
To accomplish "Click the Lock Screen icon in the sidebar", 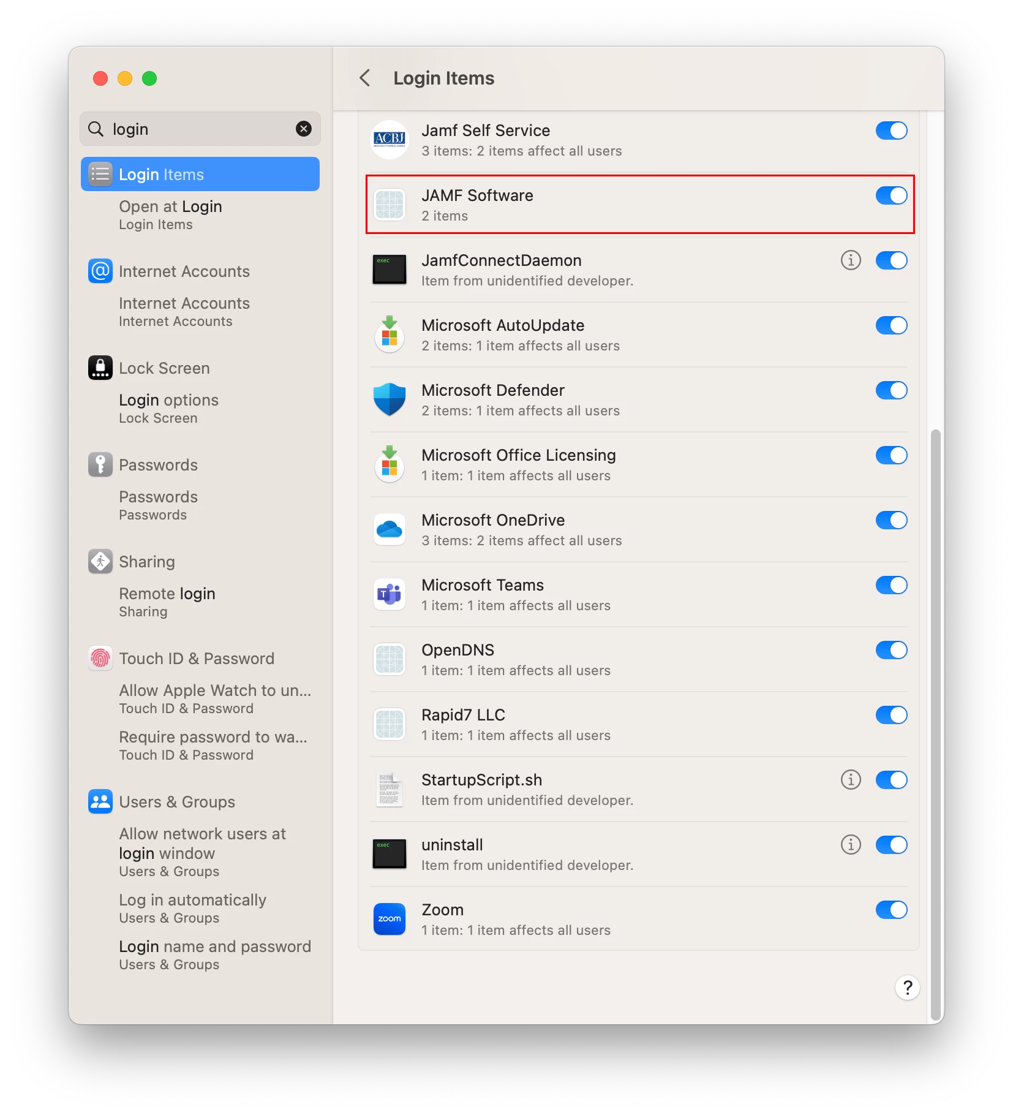I will pyautogui.click(x=100, y=368).
